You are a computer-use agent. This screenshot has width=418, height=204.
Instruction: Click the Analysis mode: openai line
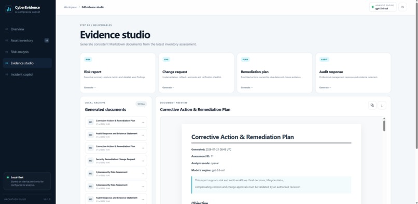pyautogui.click(x=205, y=163)
